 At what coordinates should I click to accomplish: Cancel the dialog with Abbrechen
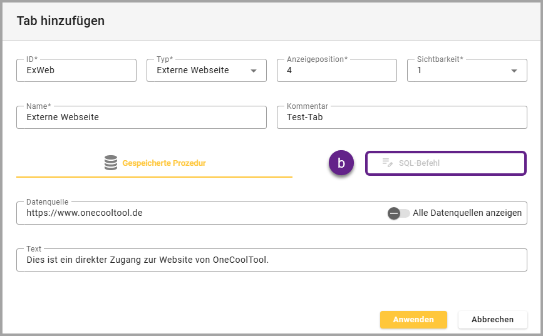[492, 320]
